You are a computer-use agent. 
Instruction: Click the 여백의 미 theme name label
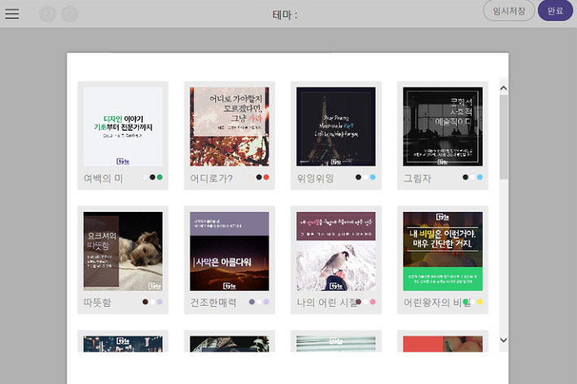103,178
